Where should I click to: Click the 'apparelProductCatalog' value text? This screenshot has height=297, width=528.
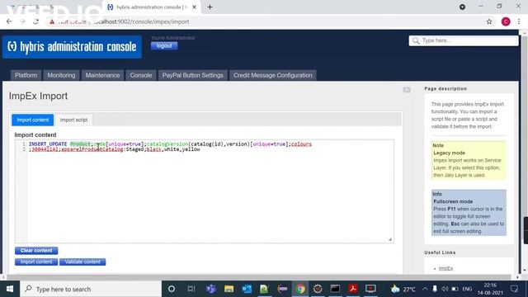point(92,149)
